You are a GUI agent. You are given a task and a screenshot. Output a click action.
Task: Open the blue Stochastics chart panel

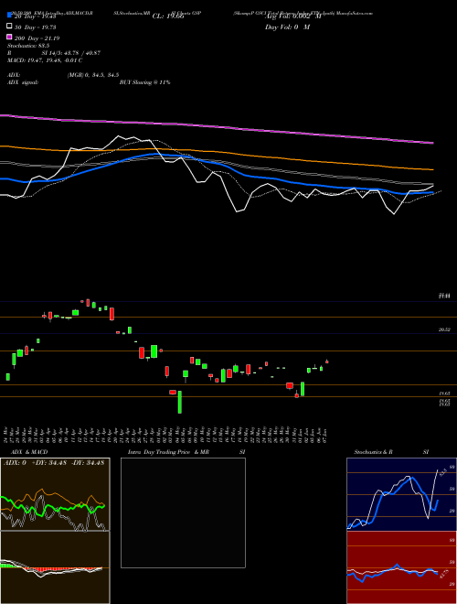[401, 494]
